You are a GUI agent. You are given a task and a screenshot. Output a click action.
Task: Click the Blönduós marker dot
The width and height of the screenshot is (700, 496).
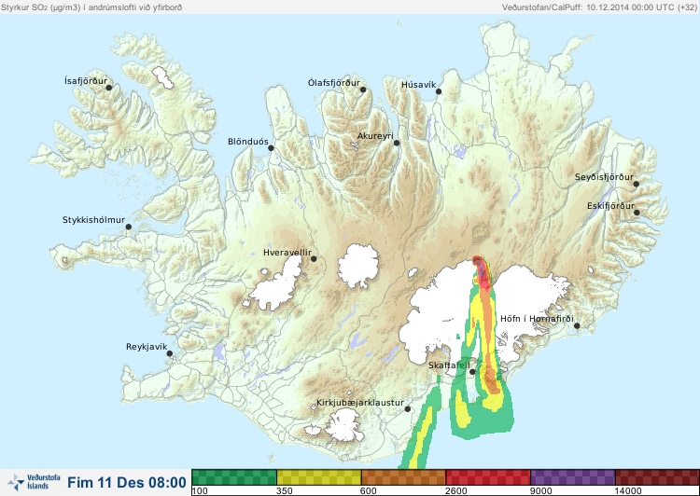point(271,147)
